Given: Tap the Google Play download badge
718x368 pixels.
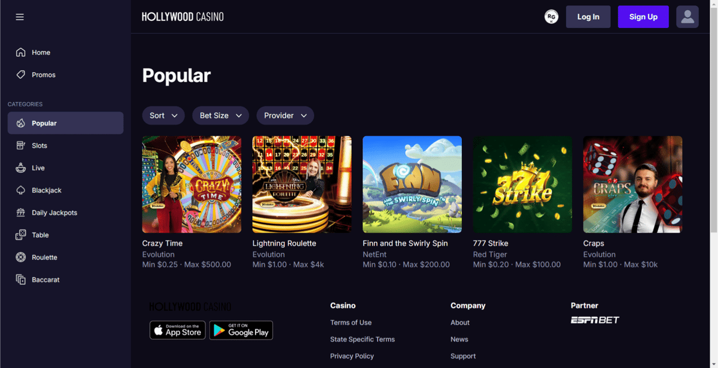Looking at the screenshot, I should click(241, 330).
